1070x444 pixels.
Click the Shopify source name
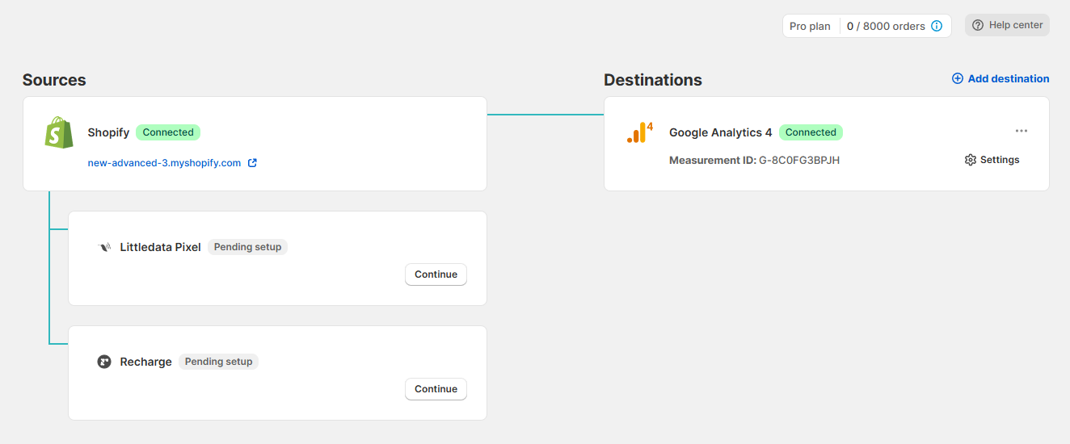[108, 132]
